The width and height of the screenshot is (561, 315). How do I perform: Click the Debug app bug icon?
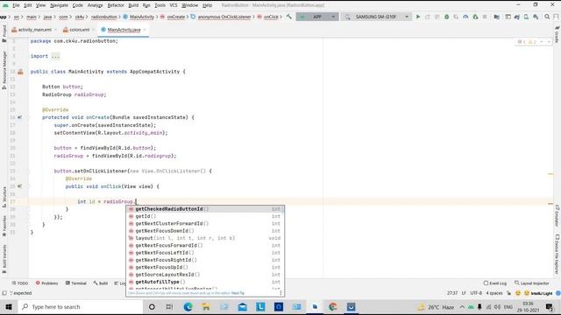coord(446,17)
